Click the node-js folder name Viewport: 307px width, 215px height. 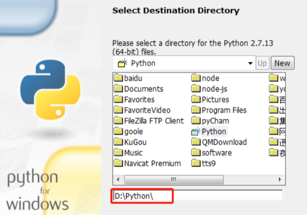214,89
